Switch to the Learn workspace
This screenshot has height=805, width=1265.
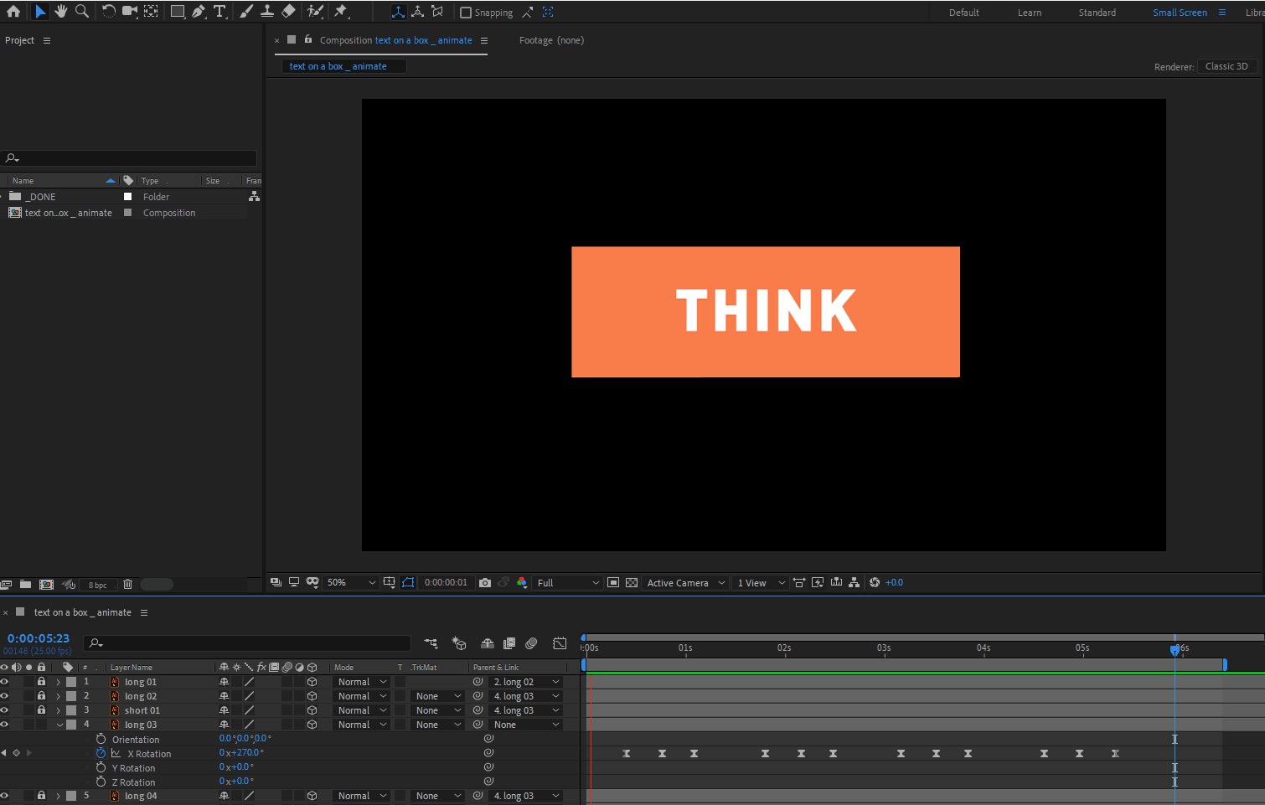[1030, 13]
